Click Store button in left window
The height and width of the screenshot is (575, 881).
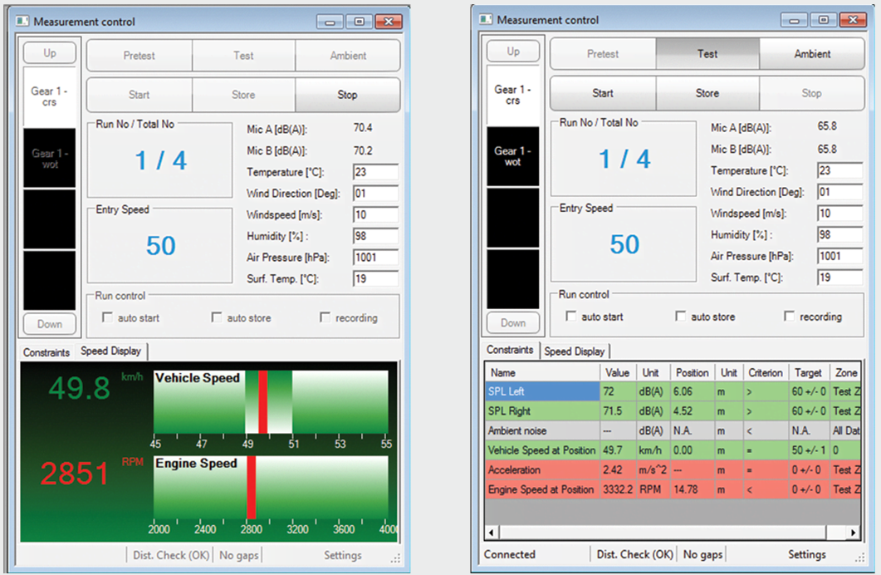coord(243,95)
